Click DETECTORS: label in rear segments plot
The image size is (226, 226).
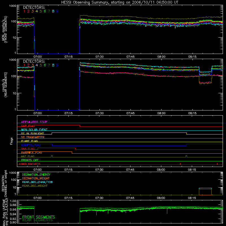pos(34,62)
